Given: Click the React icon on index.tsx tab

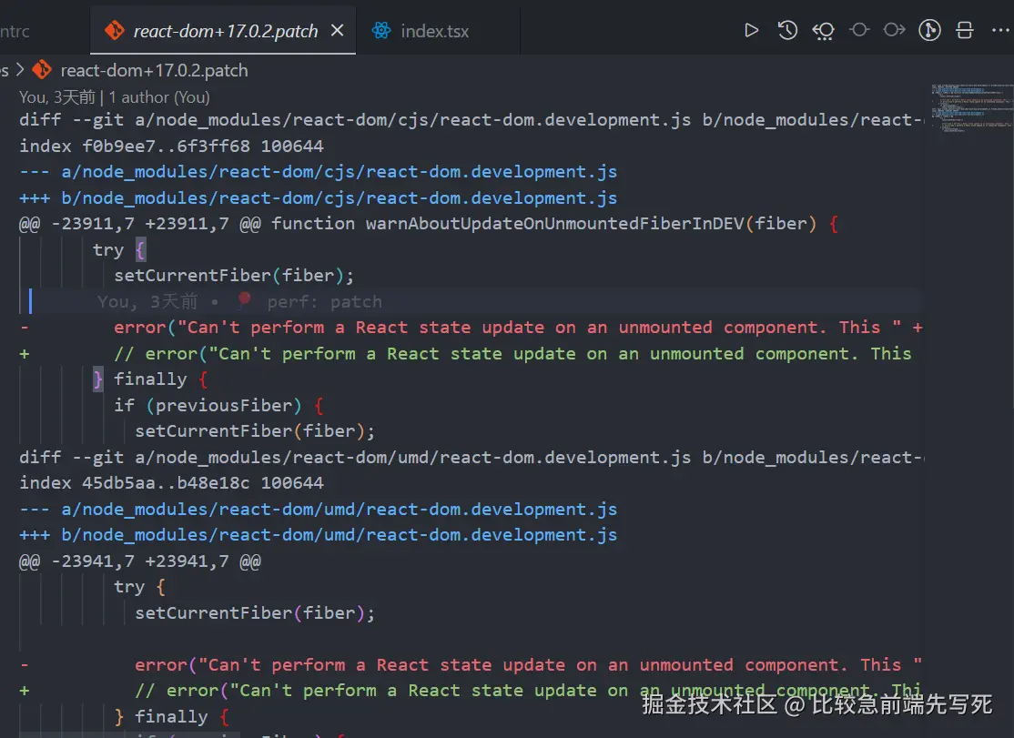Looking at the screenshot, I should click(x=380, y=30).
